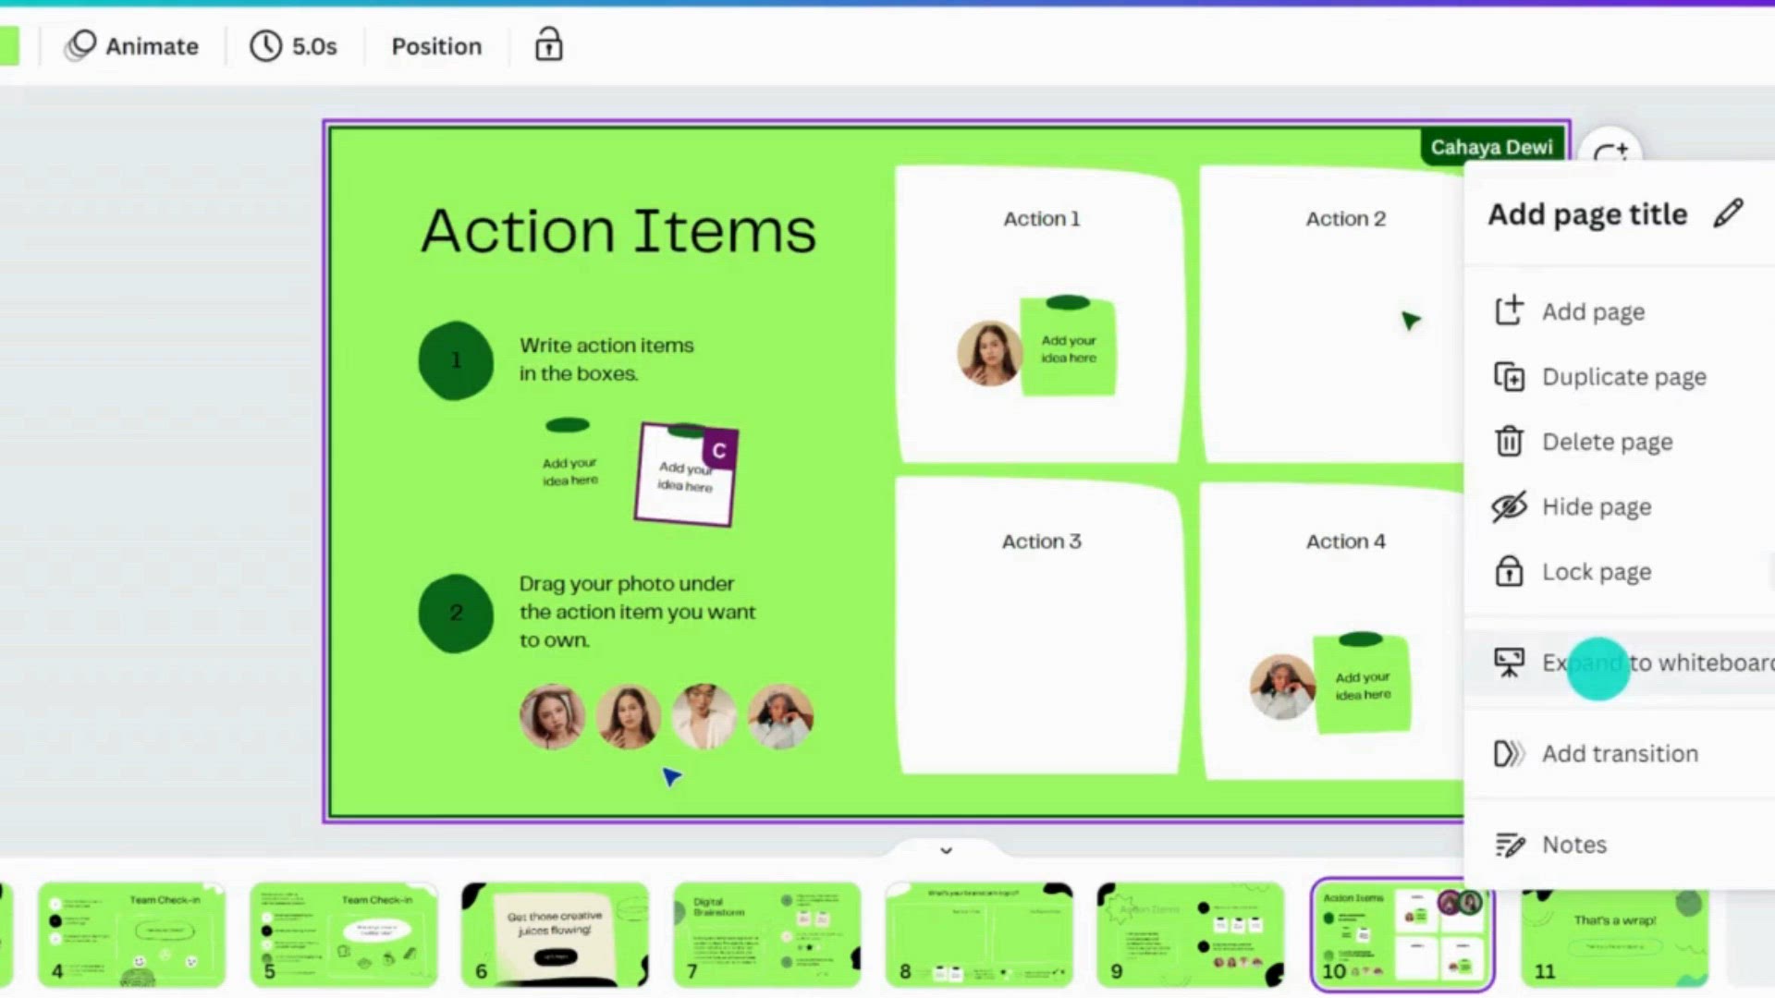Click the green color swatch in the toolbar
Viewport: 1775px width, 998px height.
(x=9, y=46)
